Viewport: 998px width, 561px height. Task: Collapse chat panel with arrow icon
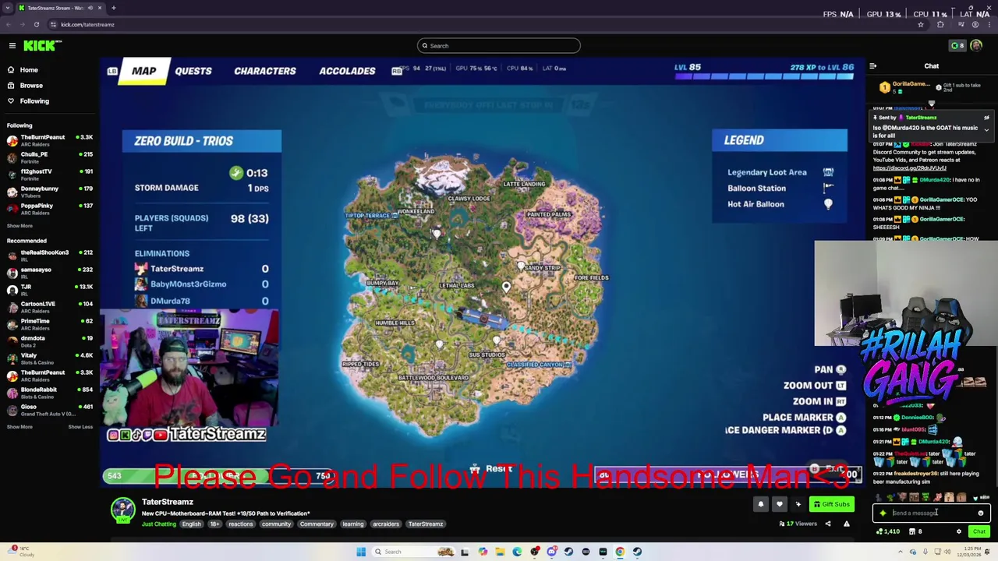873,66
